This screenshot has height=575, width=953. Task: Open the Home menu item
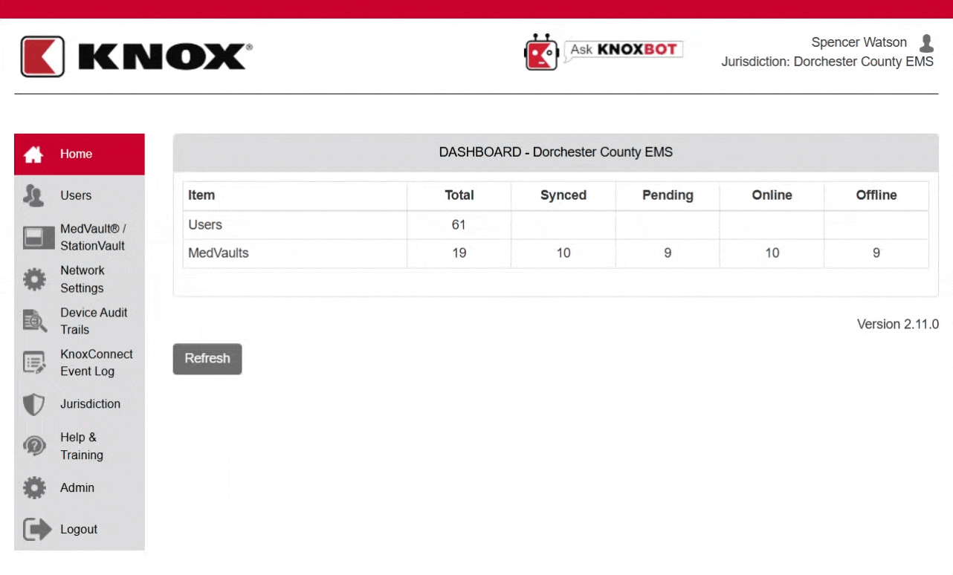tap(80, 155)
